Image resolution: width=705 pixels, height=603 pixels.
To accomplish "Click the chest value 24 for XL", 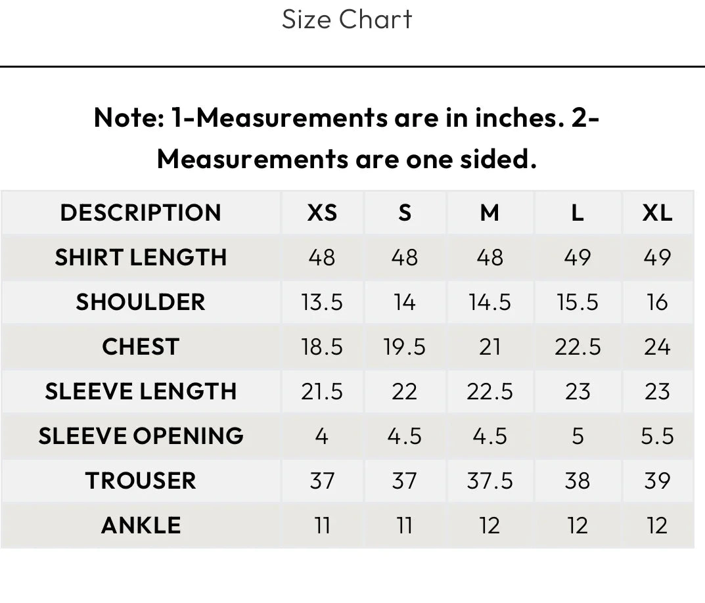I will [658, 347].
